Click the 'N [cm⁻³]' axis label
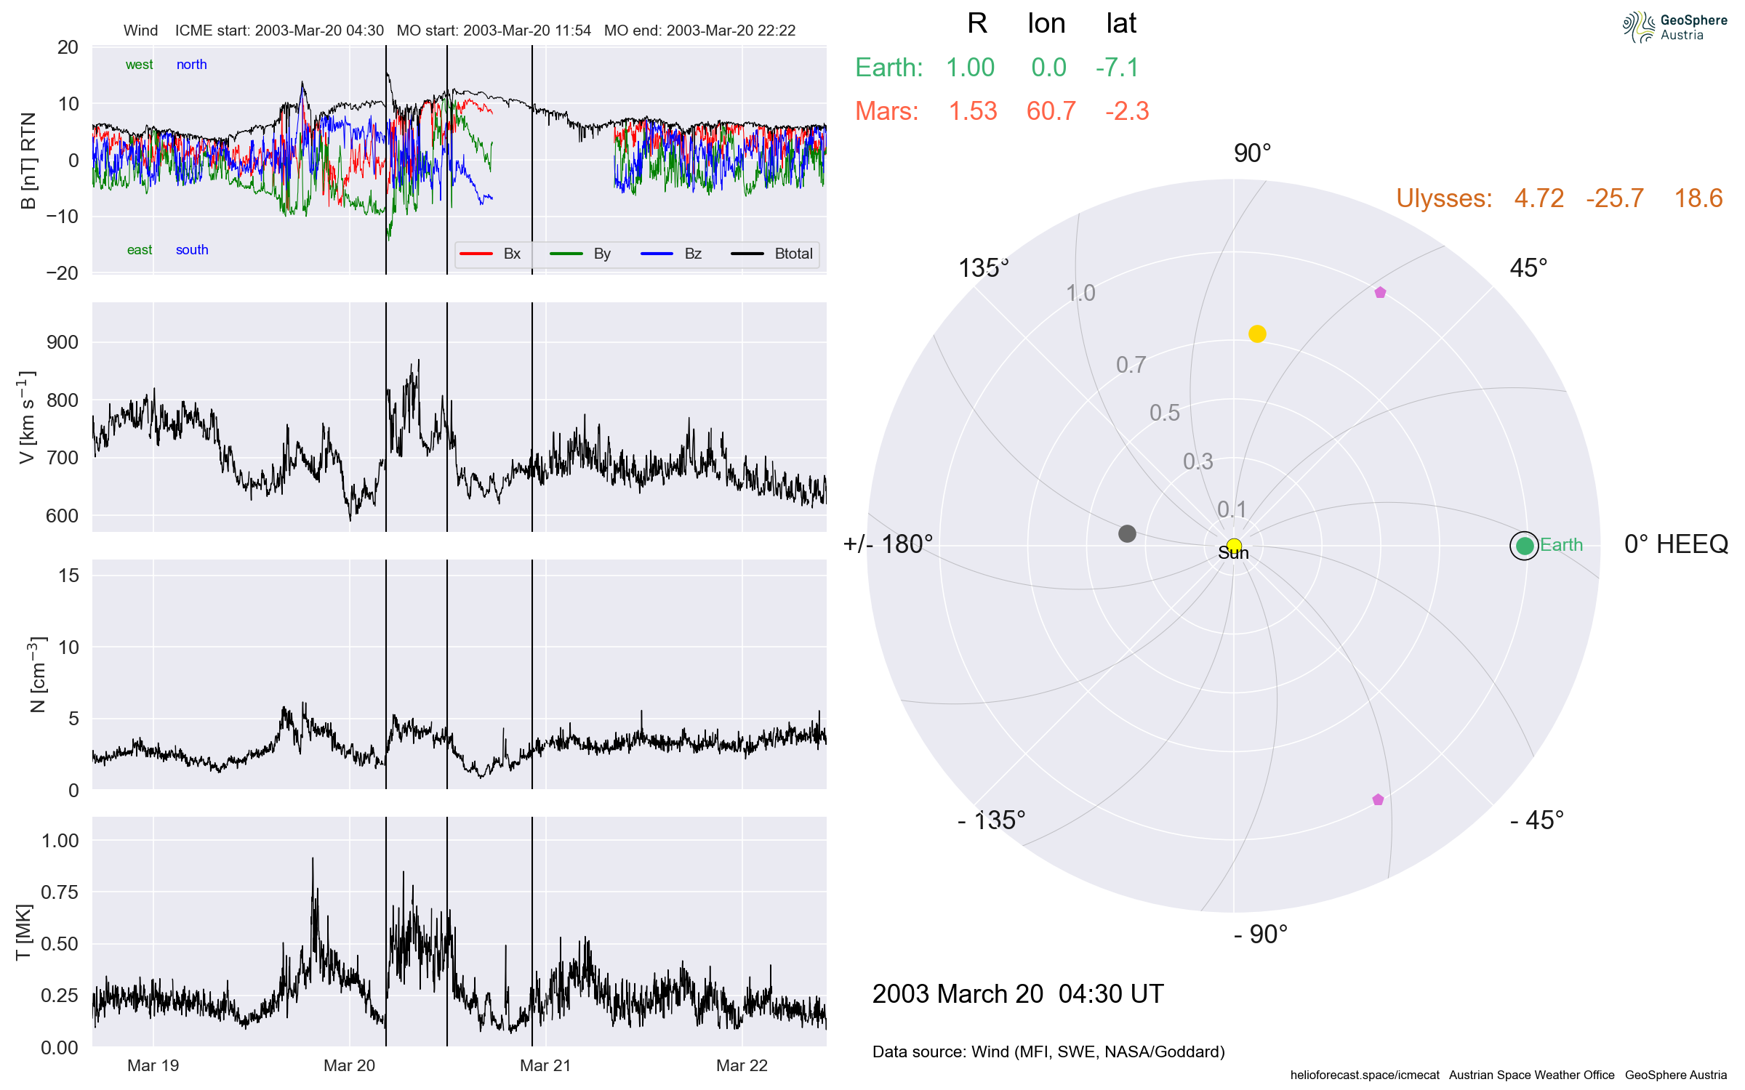This screenshot has height=1090, width=1745. [36, 675]
